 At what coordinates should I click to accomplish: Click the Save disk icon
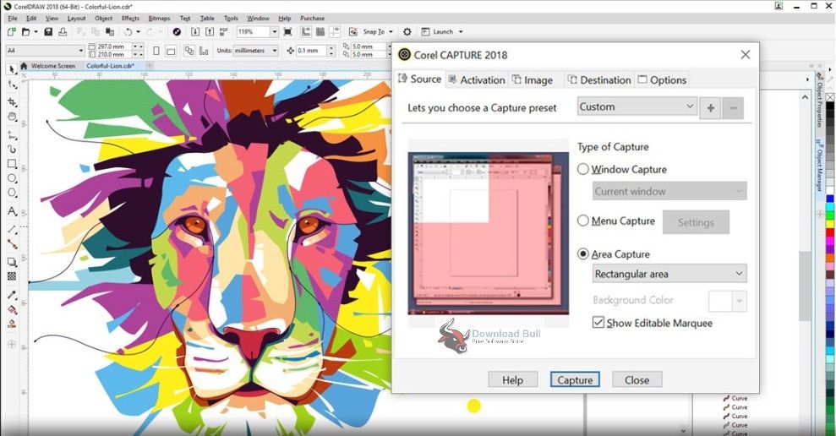48,32
